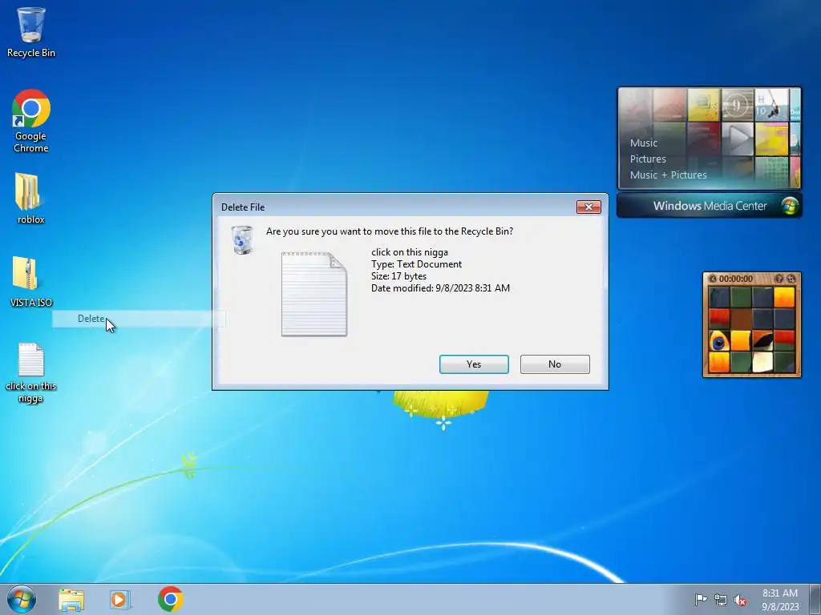Click the 'Type: Text Document' line in the dialog
The height and width of the screenshot is (615, 821).
point(416,264)
